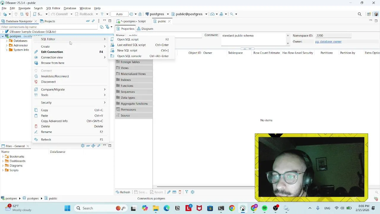380x214 pixels.
Task: Switch to the Diagram tab
Action: pyautogui.click(x=145, y=29)
